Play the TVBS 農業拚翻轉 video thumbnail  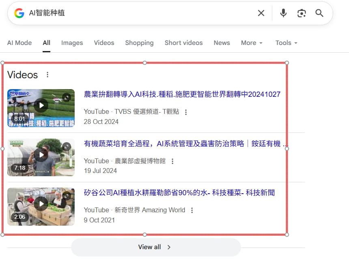click(x=41, y=105)
